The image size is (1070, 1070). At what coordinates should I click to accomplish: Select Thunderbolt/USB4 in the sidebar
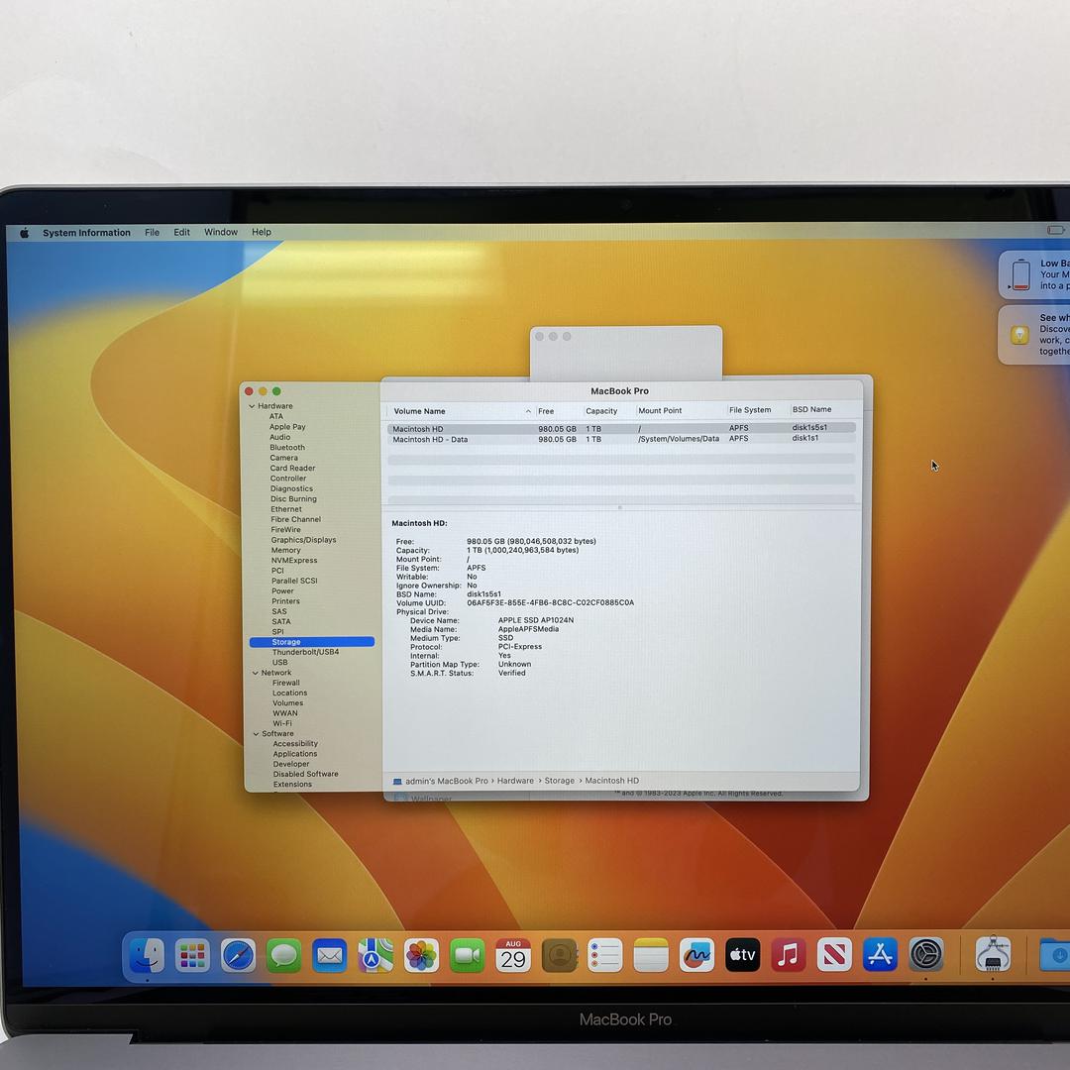tap(306, 652)
